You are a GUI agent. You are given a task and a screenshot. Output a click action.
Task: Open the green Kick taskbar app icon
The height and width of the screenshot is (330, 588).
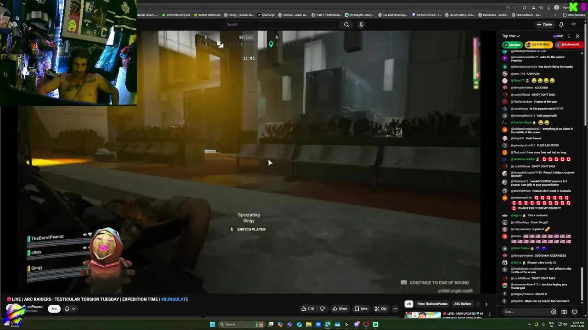tap(375, 324)
